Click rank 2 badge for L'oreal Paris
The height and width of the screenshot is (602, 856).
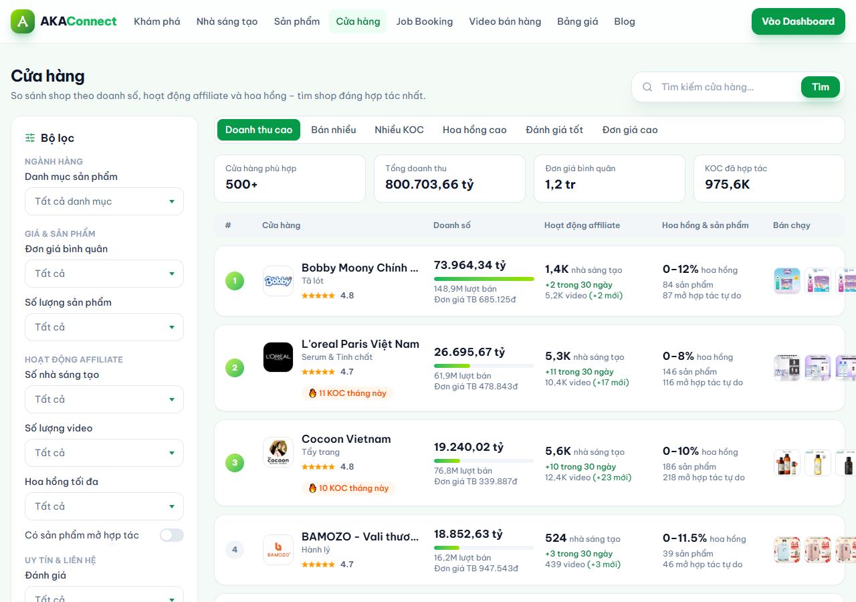tap(235, 368)
